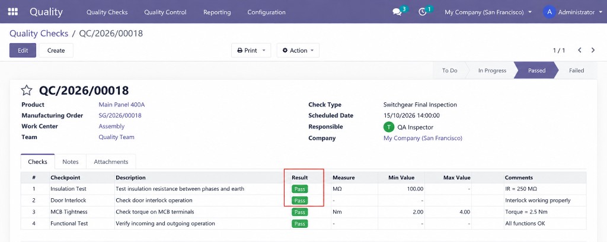Image resolution: width=607 pixels, height=242 pixels.
Task: Click the Create button
Action: 56,50
